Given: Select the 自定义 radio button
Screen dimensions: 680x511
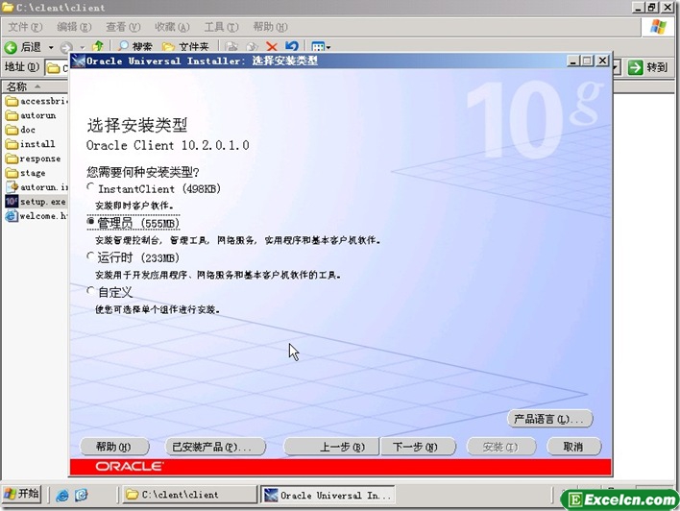Looking at the screenshot, I should 90,291.
